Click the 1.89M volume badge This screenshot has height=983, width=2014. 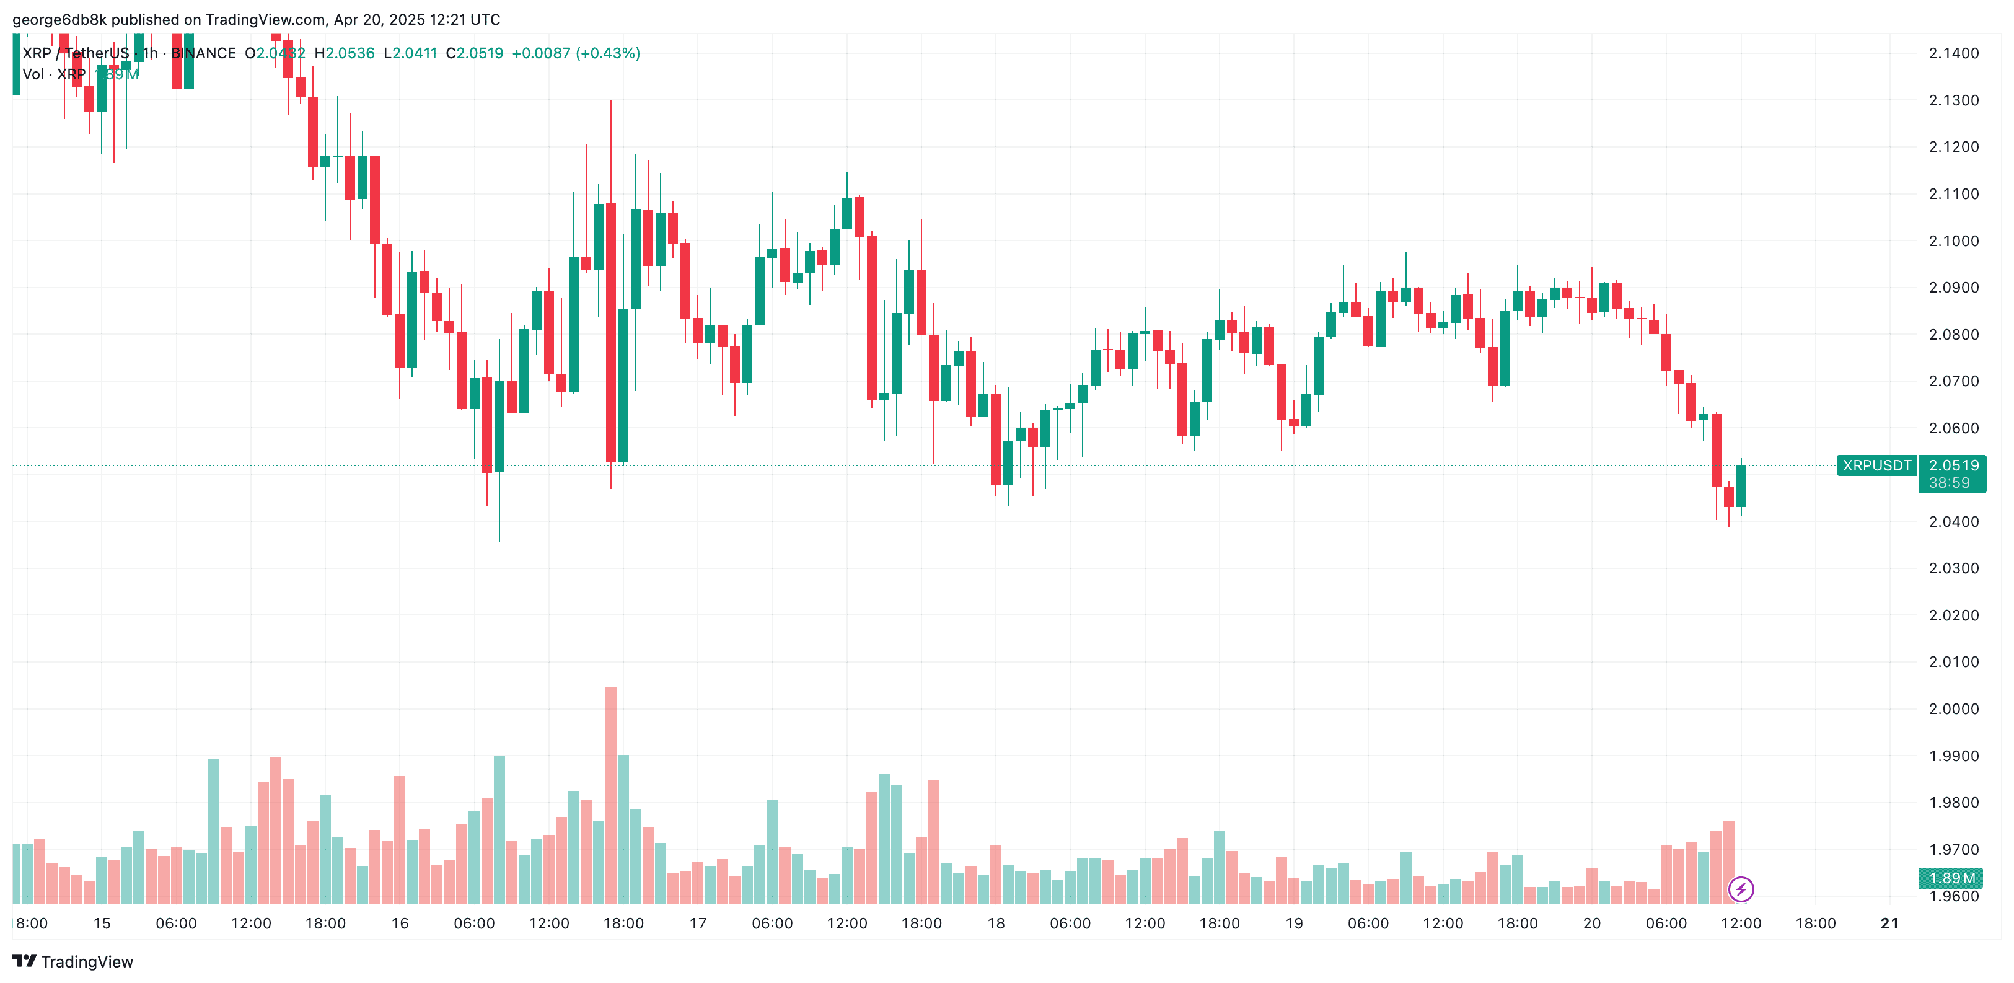click(1951, 878)
